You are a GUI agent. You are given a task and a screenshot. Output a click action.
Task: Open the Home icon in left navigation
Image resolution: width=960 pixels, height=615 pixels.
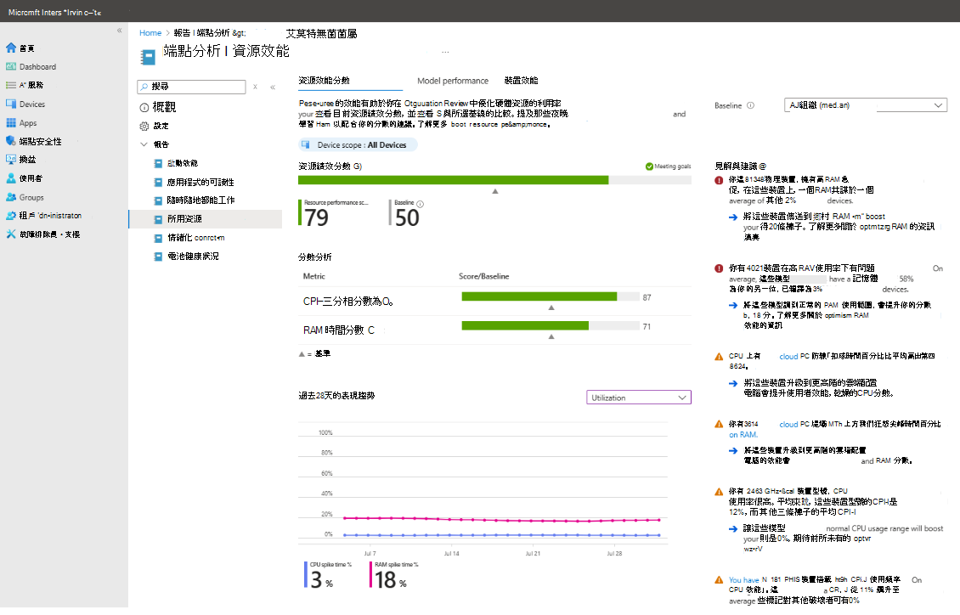tap(11, 48)
